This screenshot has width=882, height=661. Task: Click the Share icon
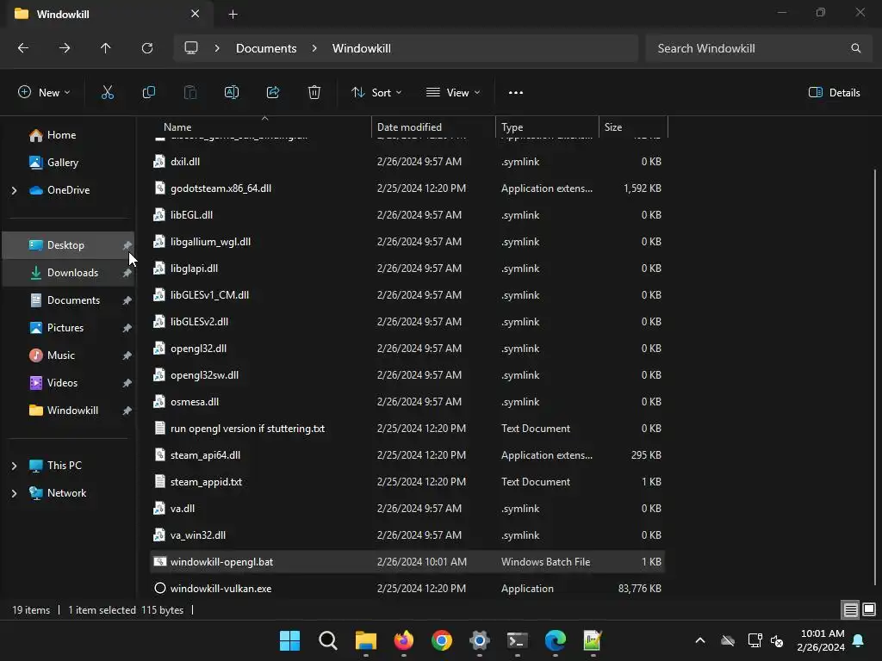point(273,93)
